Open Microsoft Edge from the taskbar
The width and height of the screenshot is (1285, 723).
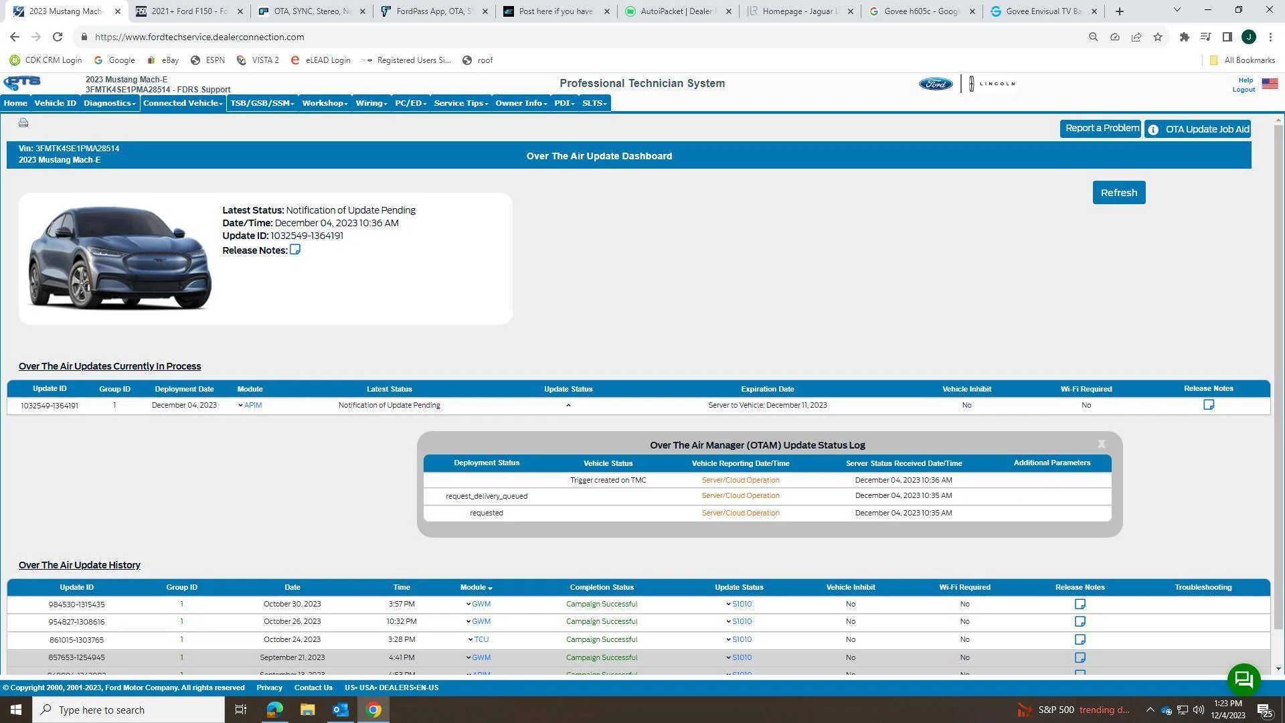click(x=274, y=710)
